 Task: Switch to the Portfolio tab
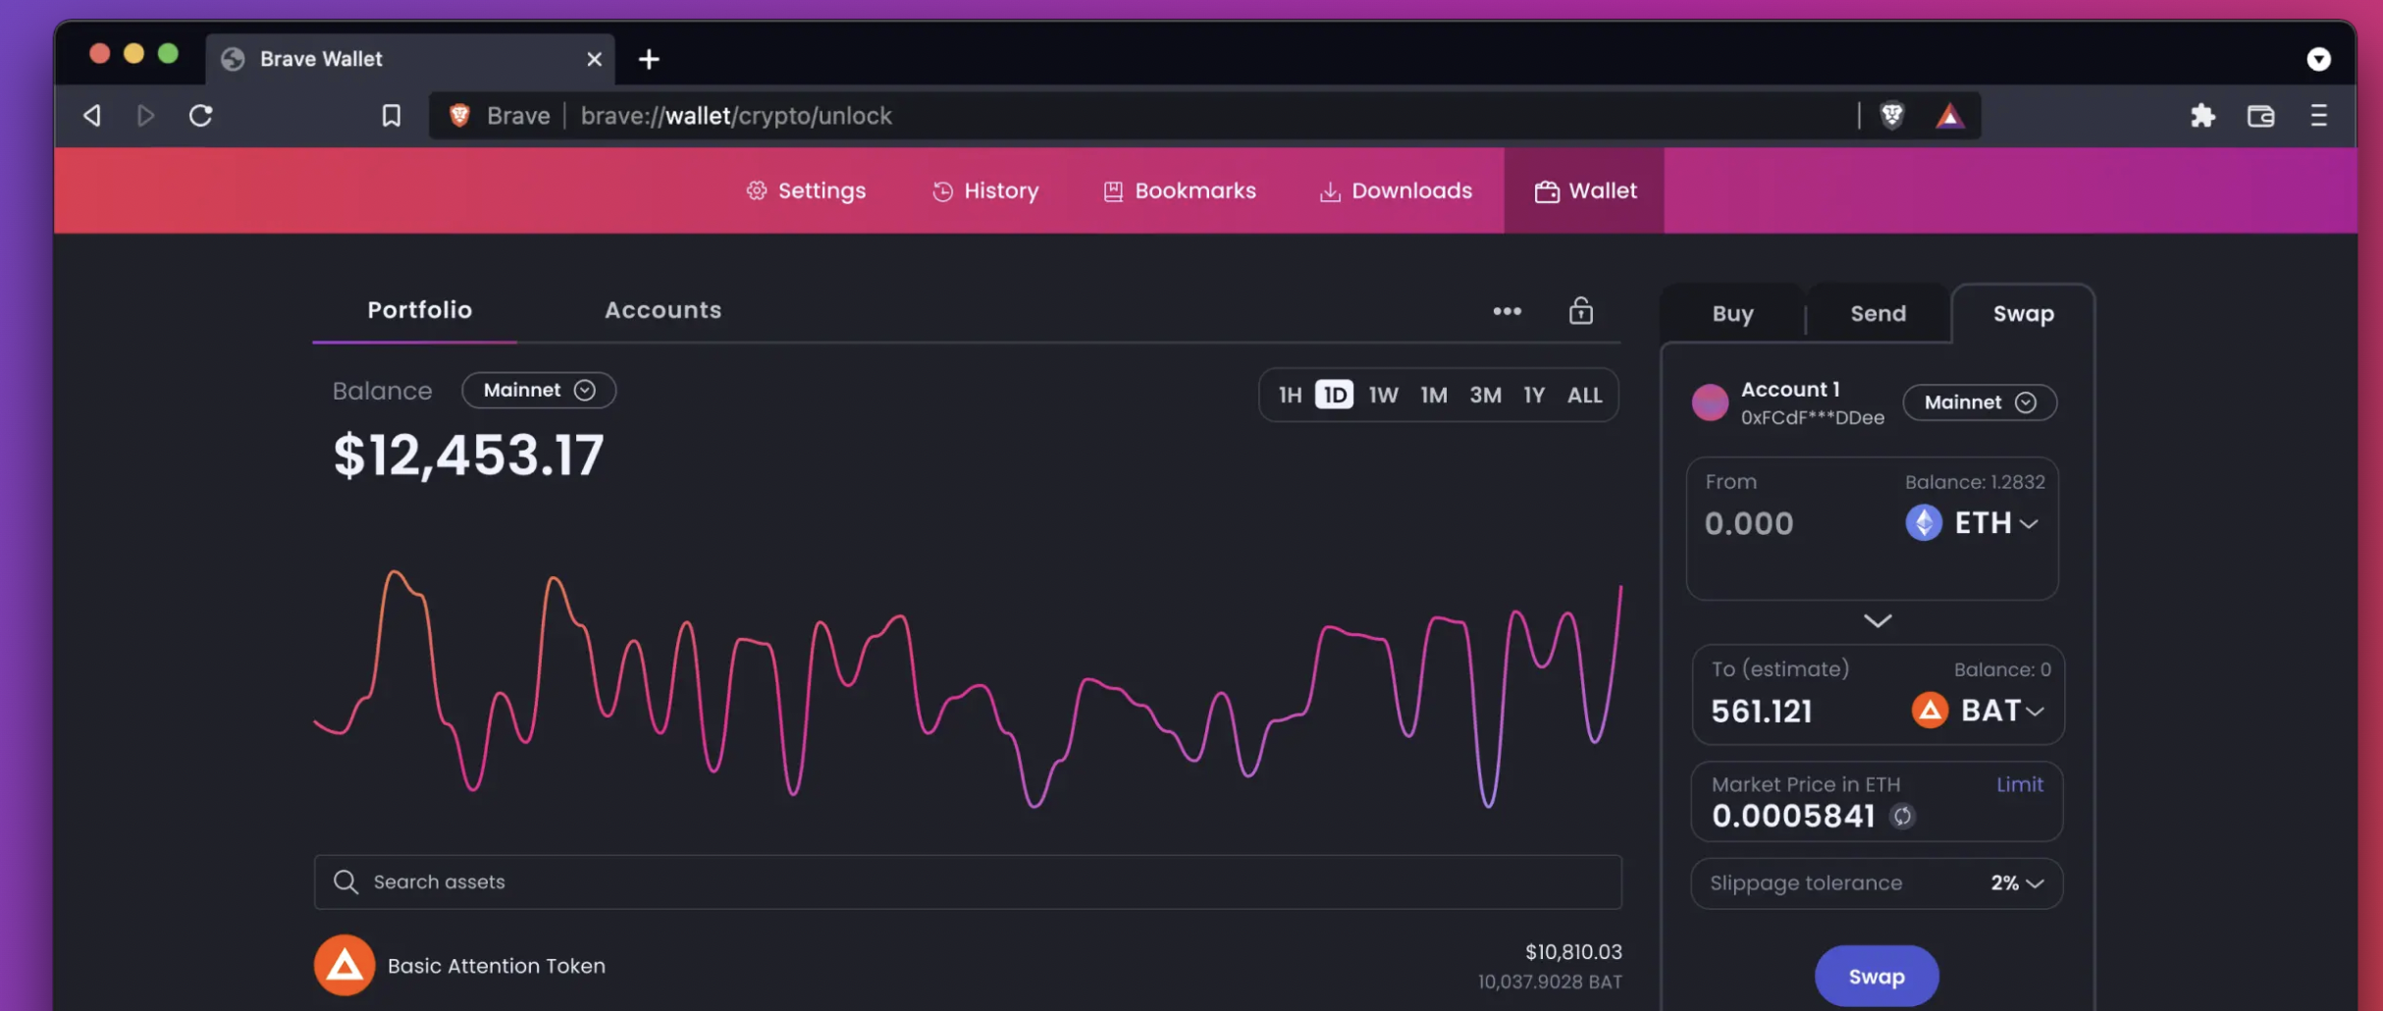pos(420,310)
